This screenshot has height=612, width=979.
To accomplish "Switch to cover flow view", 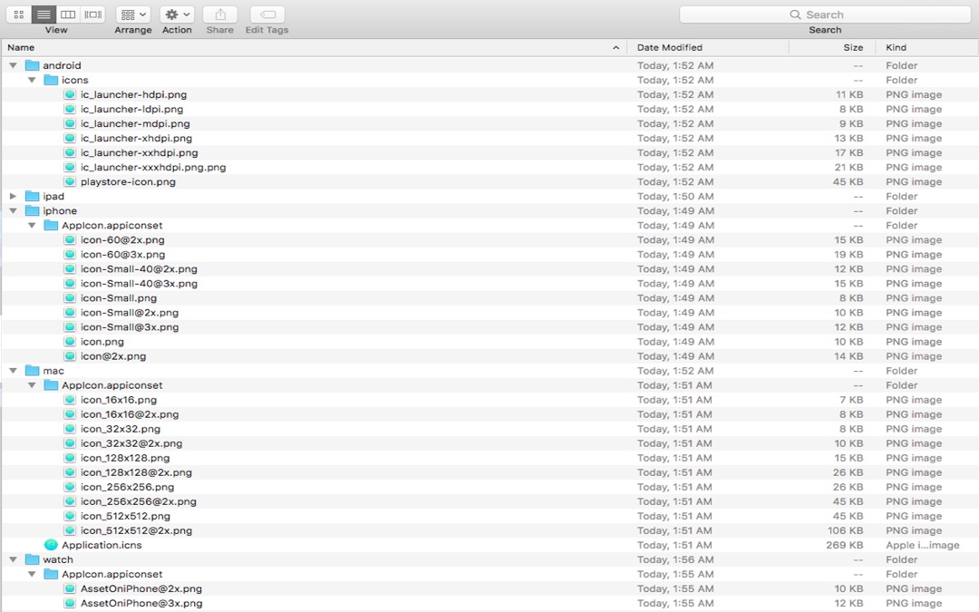I will point(93,14).
